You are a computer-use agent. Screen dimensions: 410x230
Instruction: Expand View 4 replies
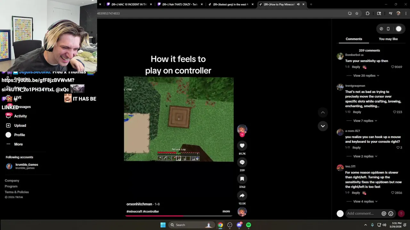click(365, 202)
